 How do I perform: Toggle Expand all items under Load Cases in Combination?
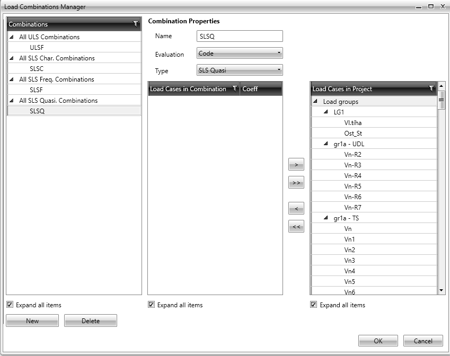(x=151, y=305)
